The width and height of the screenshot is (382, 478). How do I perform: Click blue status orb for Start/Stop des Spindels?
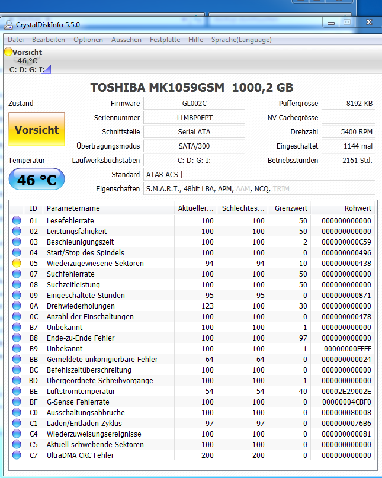coord(17,252)
